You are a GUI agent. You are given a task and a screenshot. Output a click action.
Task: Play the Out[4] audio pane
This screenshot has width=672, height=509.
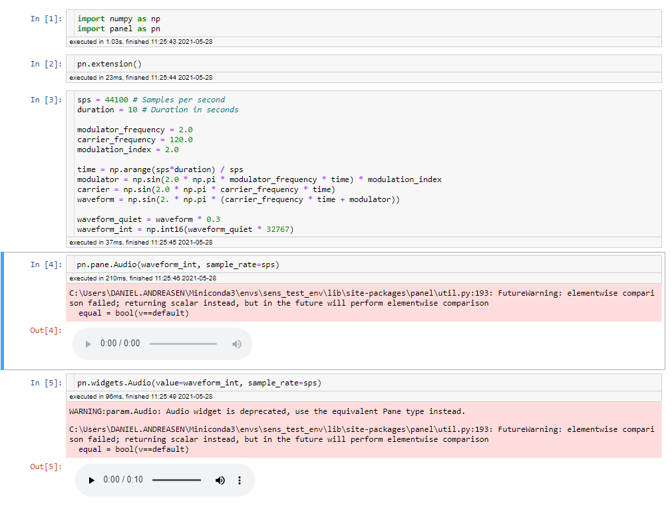[x=88, y=344]
